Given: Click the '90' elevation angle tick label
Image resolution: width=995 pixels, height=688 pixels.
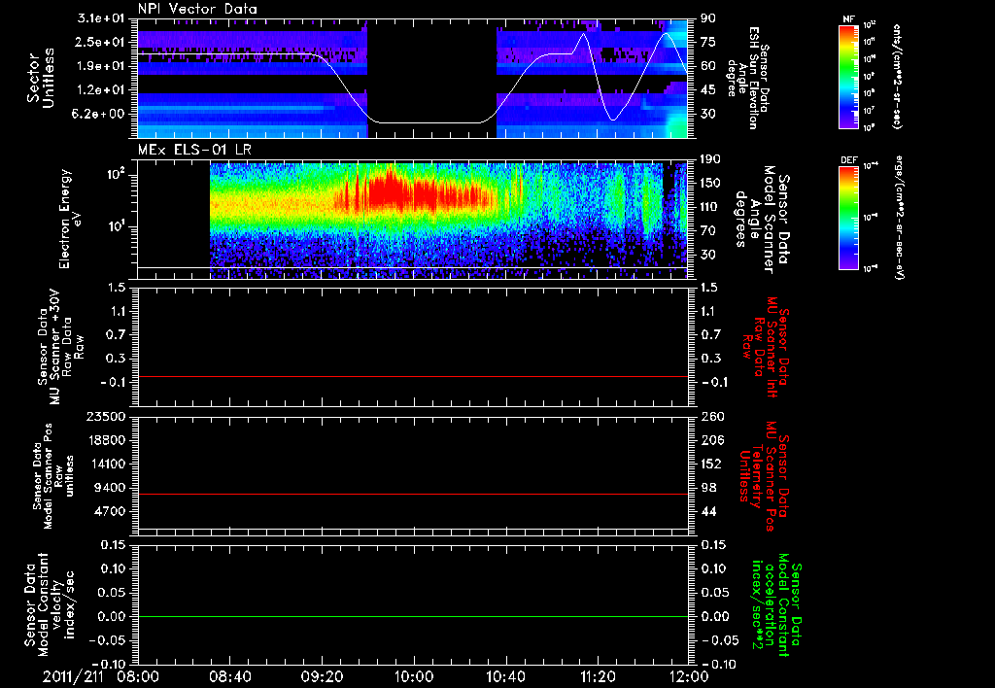Looking at the screenshot, I should point(707,18).
